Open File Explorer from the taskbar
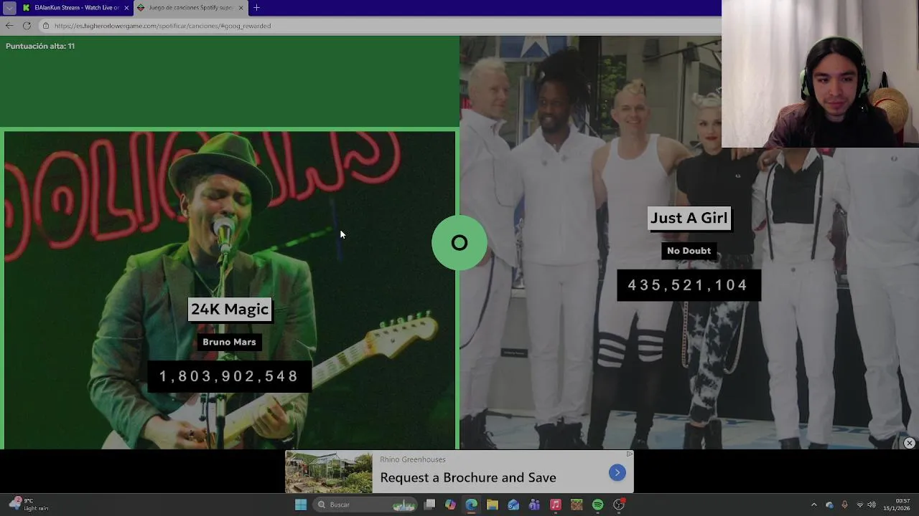The height and width of the screenshot is (516, 919). click(492, 505)
